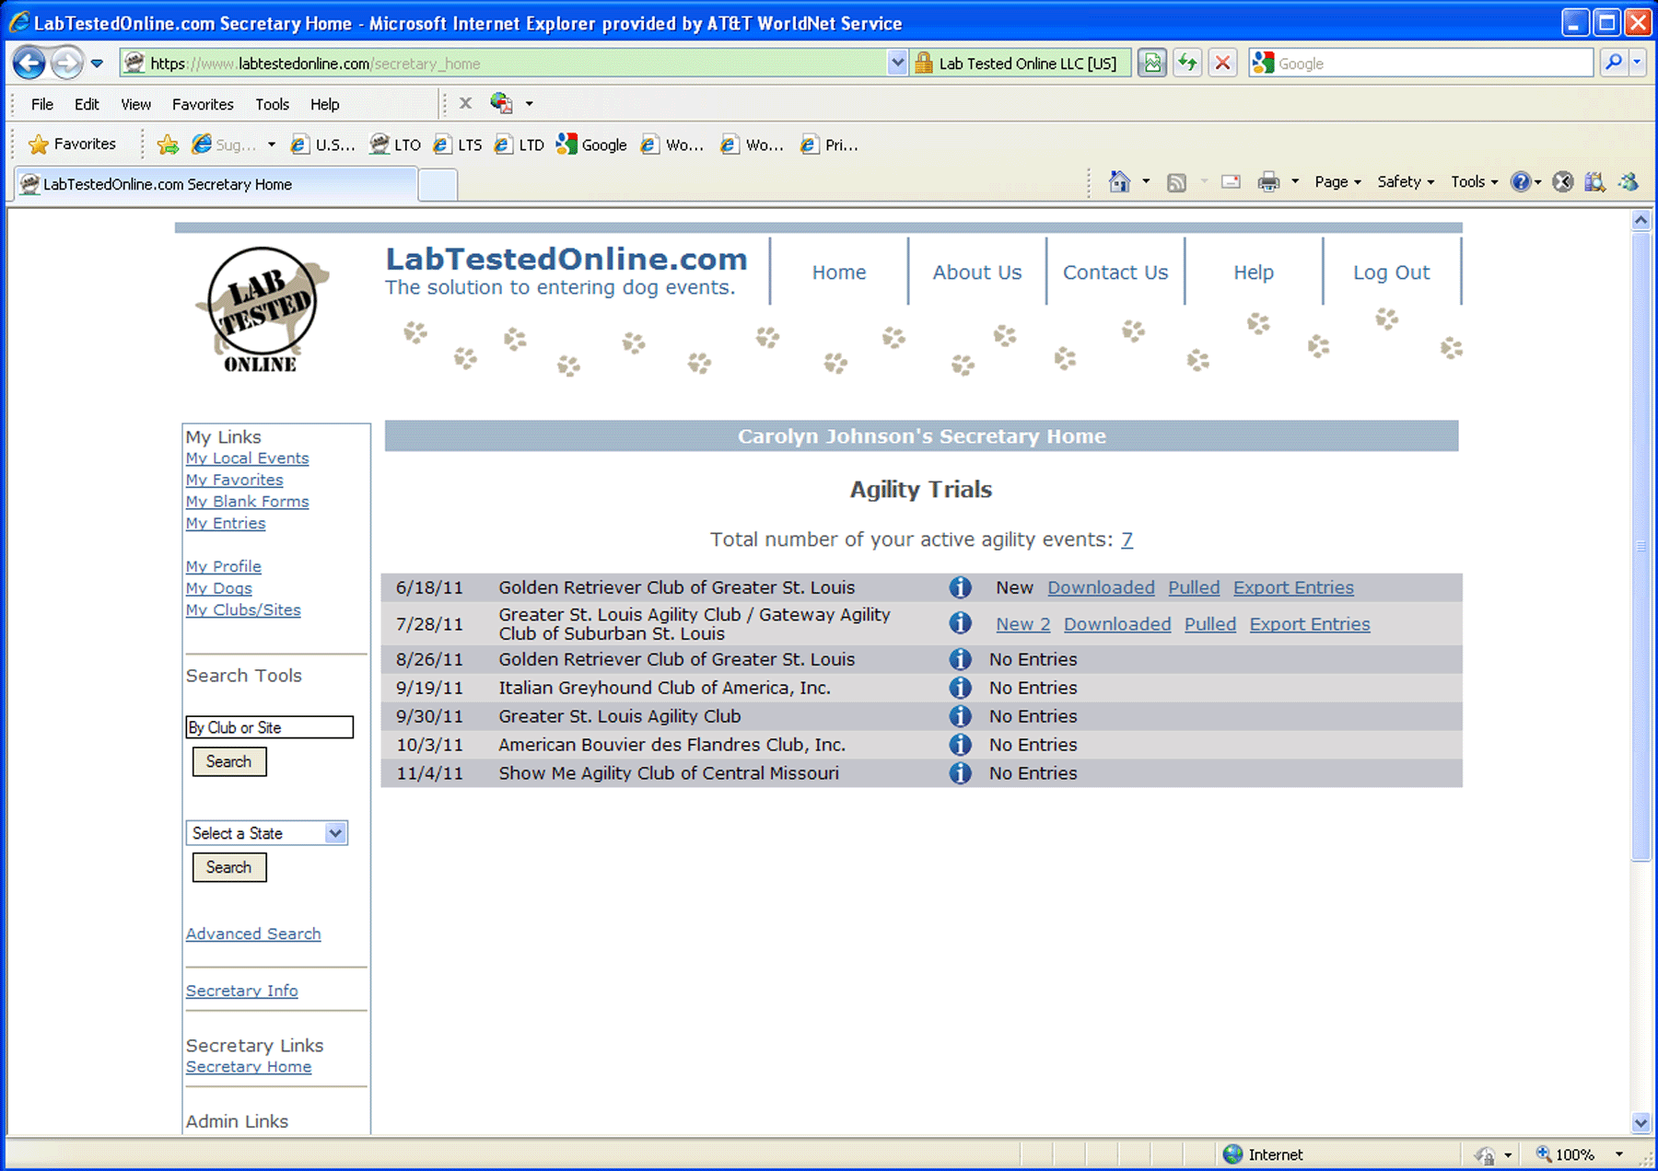Image resolution: width=1658 pixels, height=1171 pixels.
Task: Click Export Entries for the 6/18/11 event
Action: (x=1293, y=587)
